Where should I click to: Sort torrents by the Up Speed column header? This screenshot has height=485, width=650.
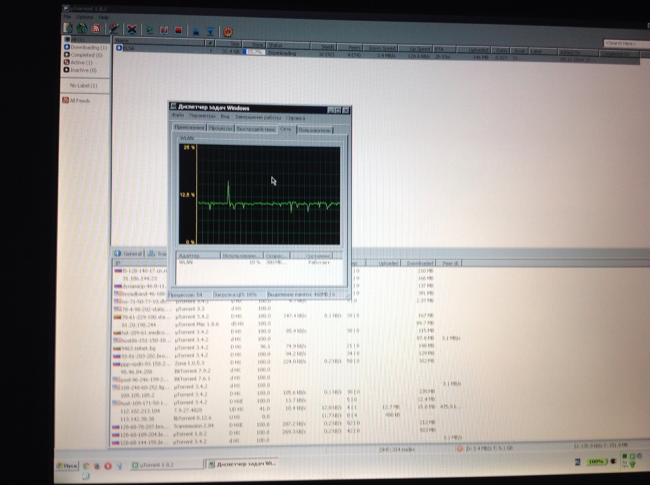pyautogui.click(x=416, y=49)
